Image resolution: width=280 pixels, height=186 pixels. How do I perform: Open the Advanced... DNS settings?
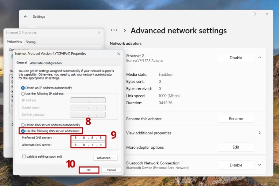point(105,158)
